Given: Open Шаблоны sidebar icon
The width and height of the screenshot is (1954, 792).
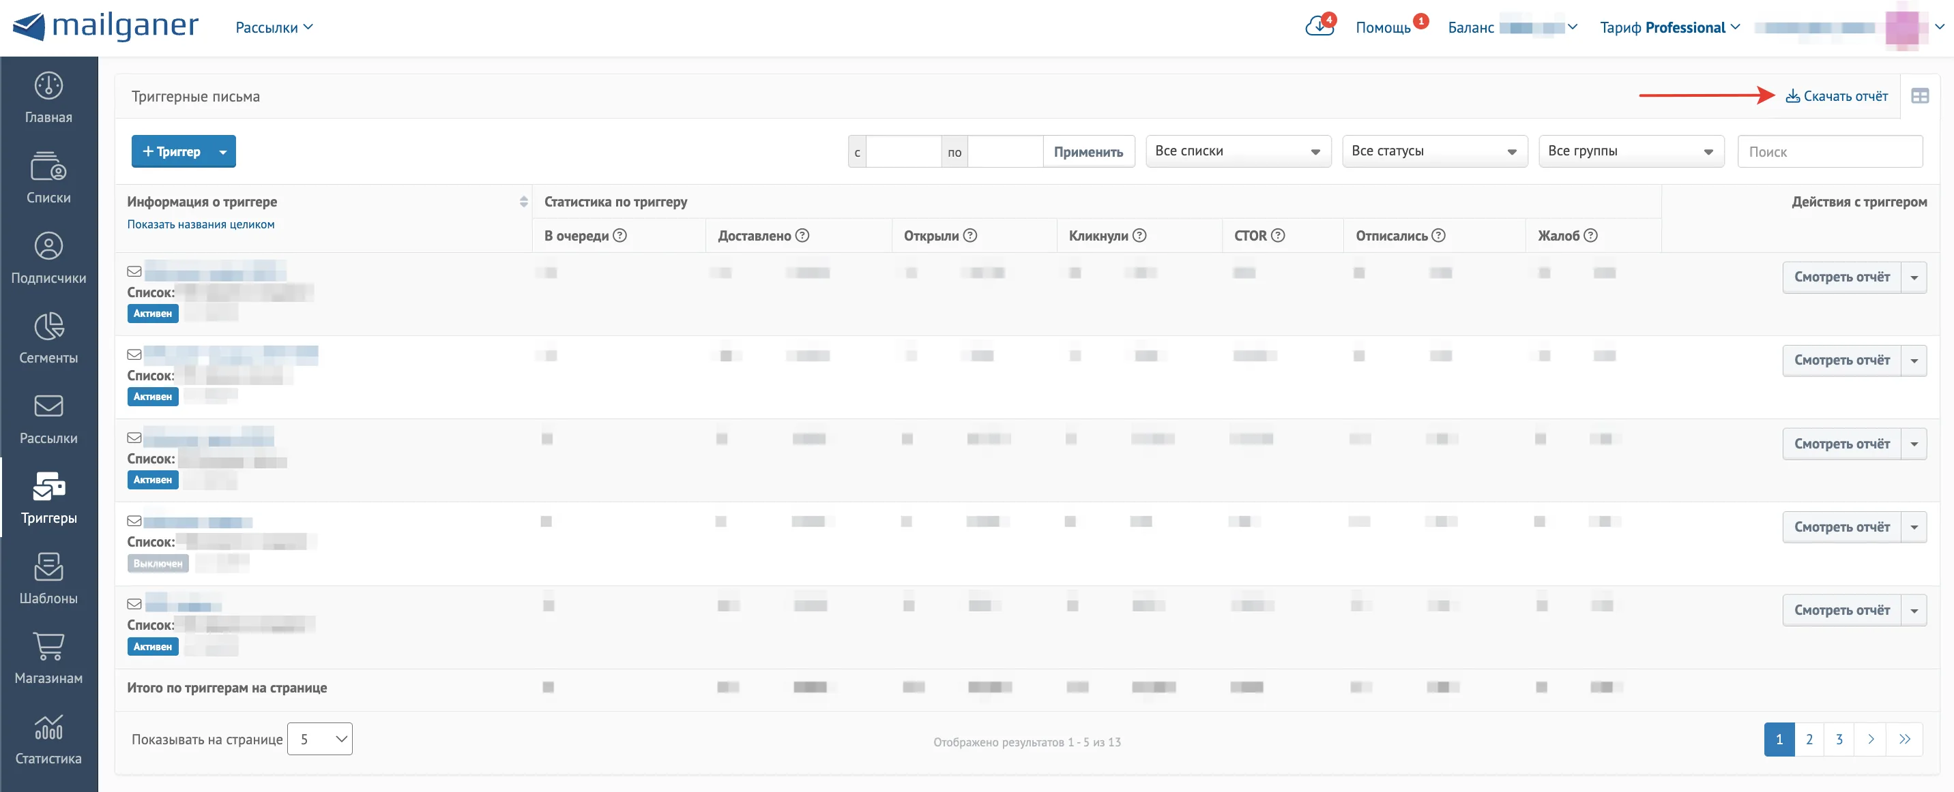Looking at the screenshot, I should [x=48, y=567].
